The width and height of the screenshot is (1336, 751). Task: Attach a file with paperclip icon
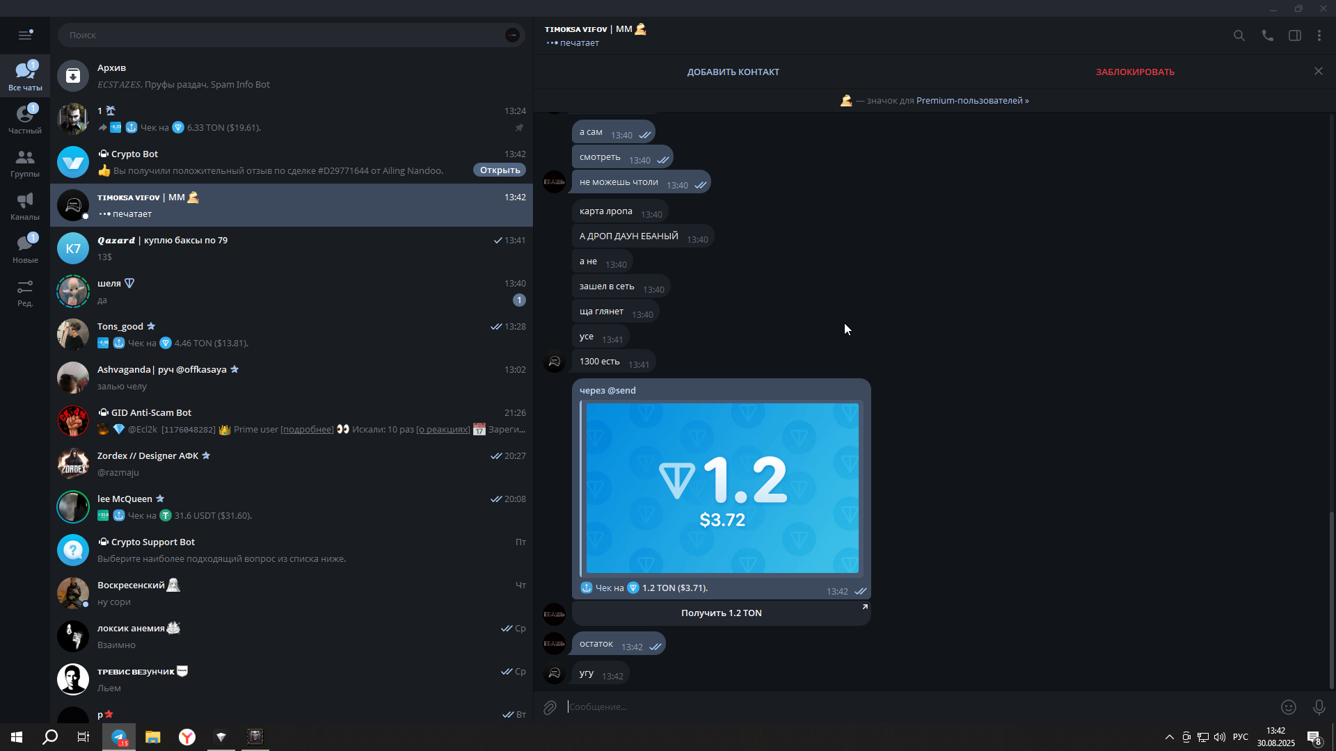point(550,707)
